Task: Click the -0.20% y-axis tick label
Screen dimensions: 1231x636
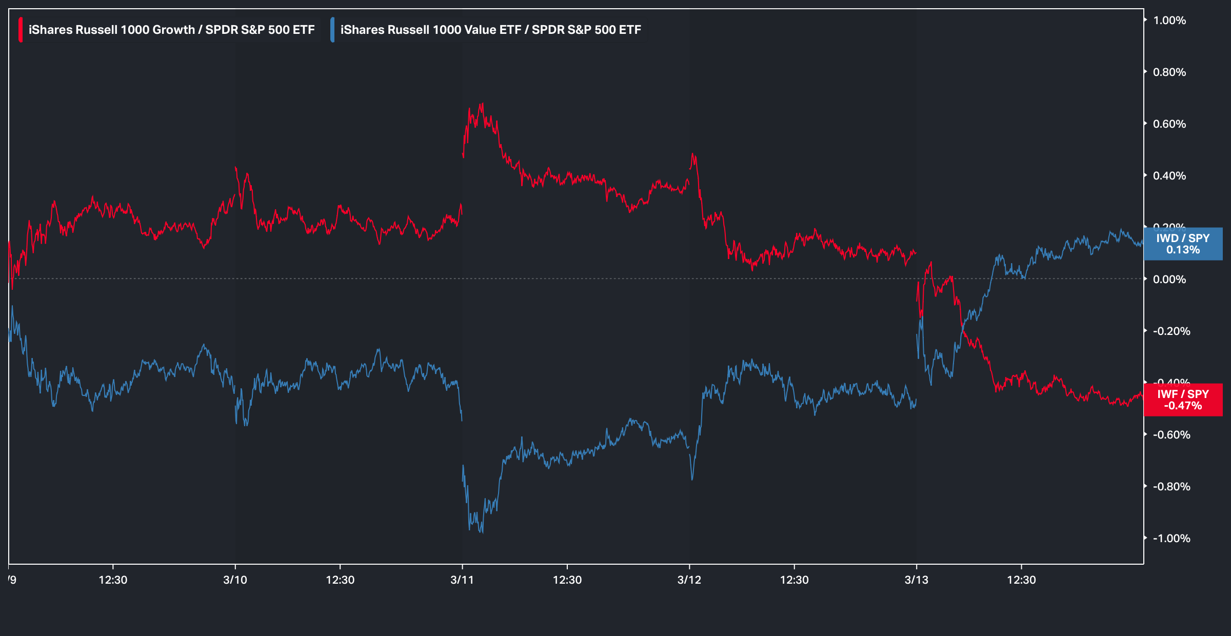Action: (x=1171, y=331)
